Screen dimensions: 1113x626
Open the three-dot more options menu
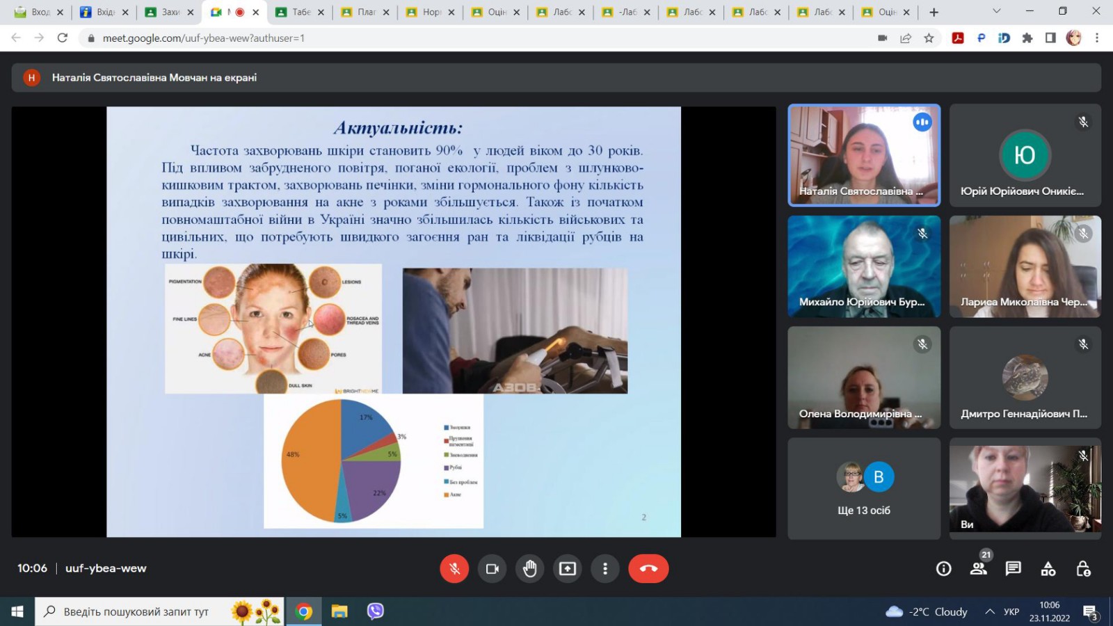tap(605, 569)
